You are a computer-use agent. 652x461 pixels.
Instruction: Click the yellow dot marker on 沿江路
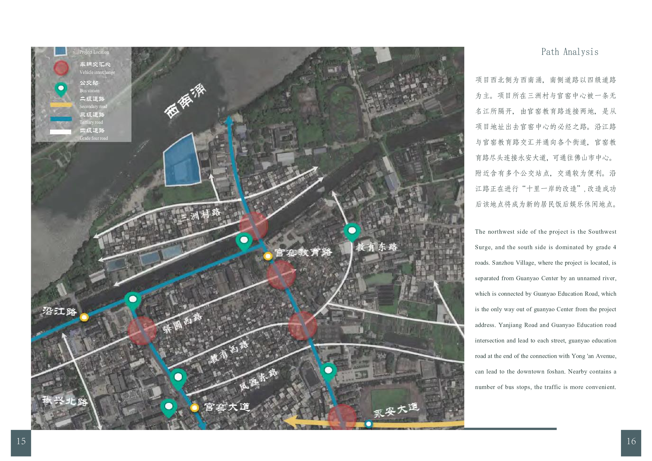(x=84, y=317)
